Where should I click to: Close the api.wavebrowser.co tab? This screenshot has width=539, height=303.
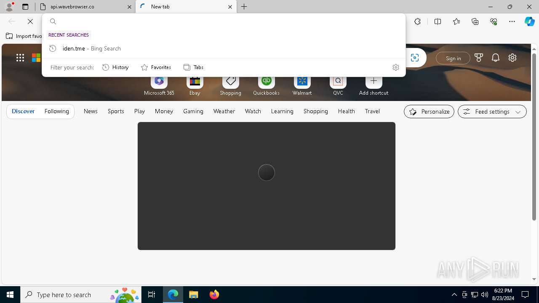pyautogui.click(x=129, y=7)
